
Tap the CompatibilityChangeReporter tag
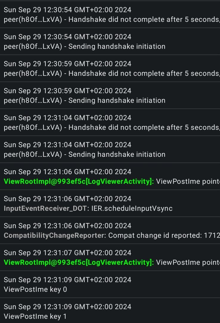pos(55,235)
